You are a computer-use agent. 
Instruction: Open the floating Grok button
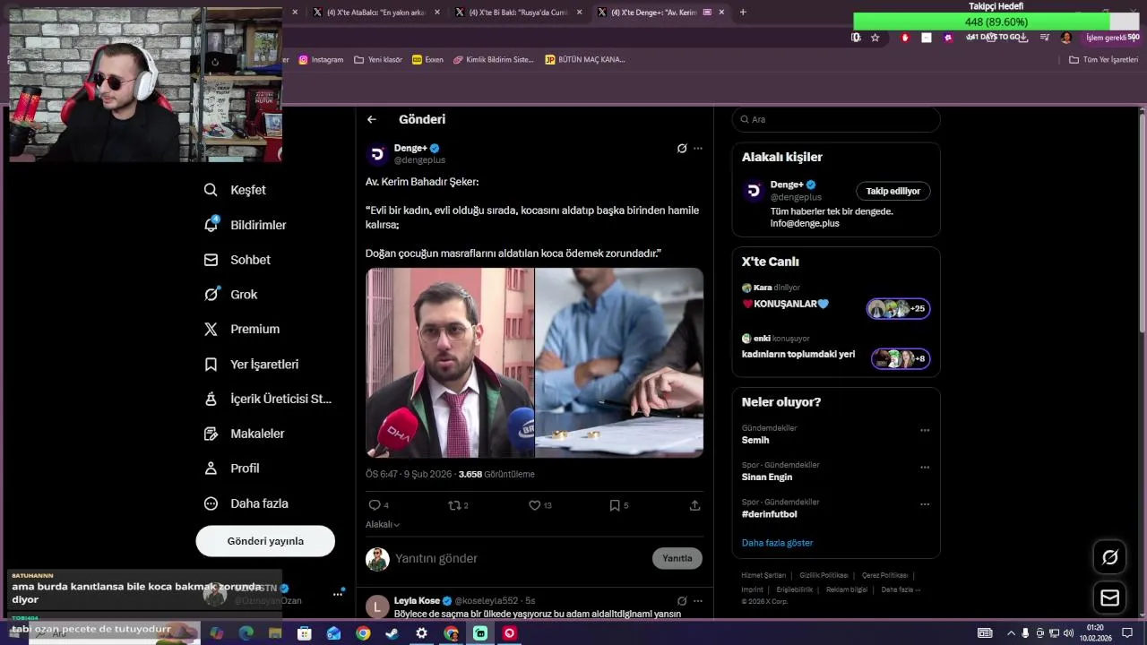pos(1109,557)
